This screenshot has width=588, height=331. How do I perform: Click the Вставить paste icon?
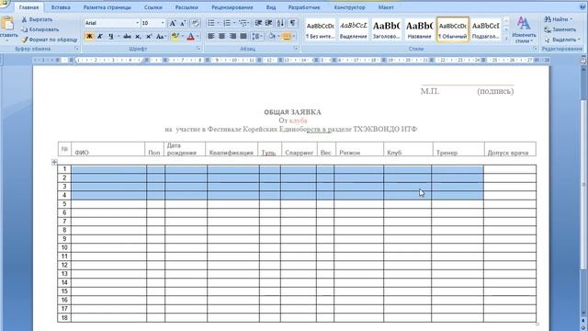[x=6, y=24]
